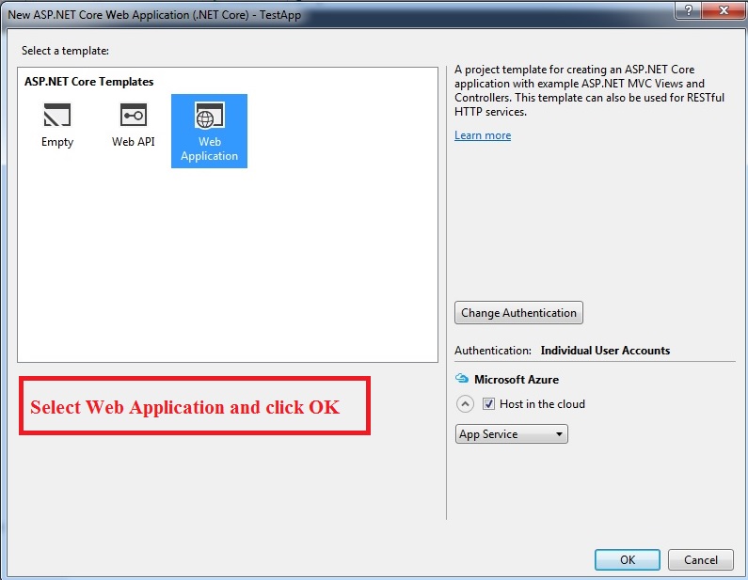
Task: Click the 'Empty' template name label
Action: tap(57, 142)
